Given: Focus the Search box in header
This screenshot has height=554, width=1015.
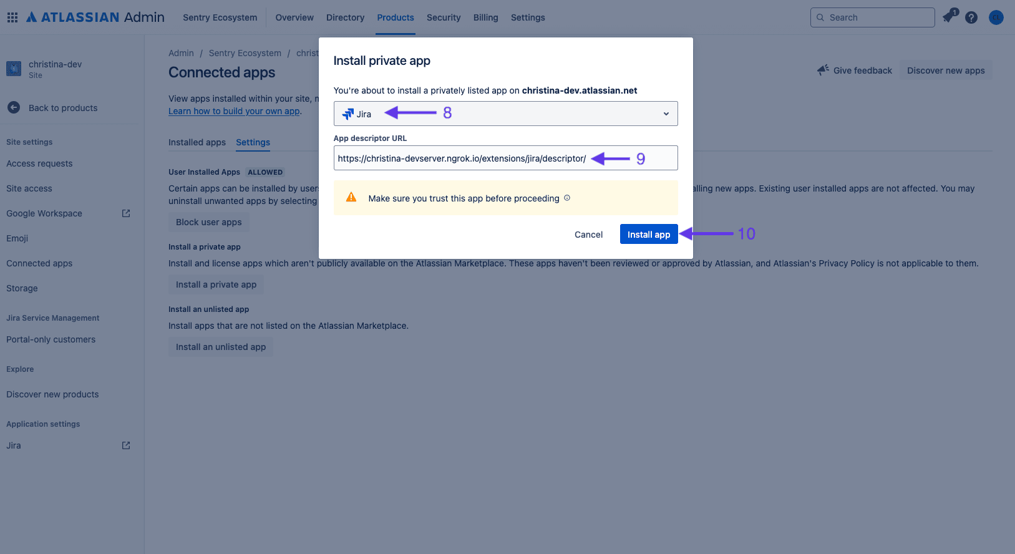Looking at the screenshot, I should (x=872, y=17).
